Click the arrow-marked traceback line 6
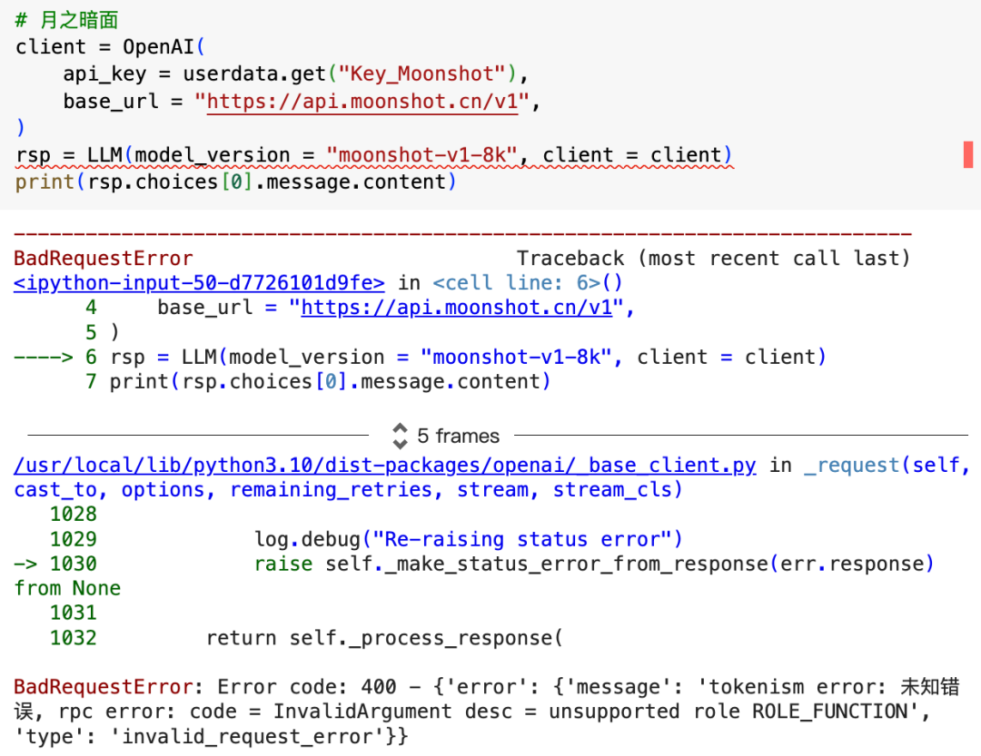Viewport: 981px width, 756px height. 420,357
